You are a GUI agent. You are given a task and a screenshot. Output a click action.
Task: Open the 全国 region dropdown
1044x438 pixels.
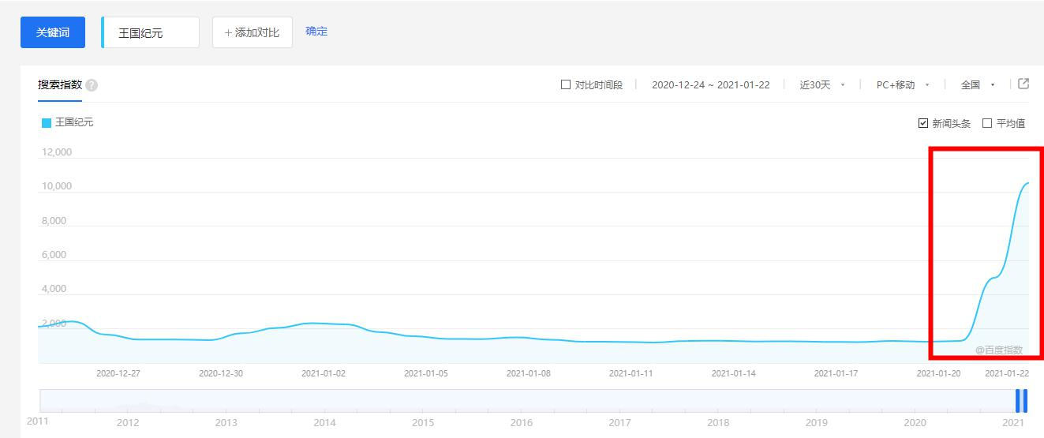[978, 84]
